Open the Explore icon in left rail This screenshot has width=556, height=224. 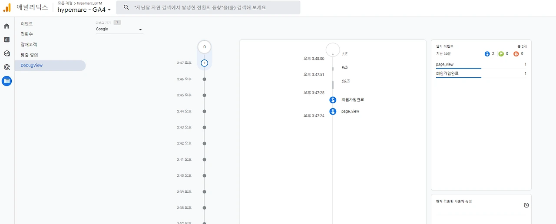point(7,53)
